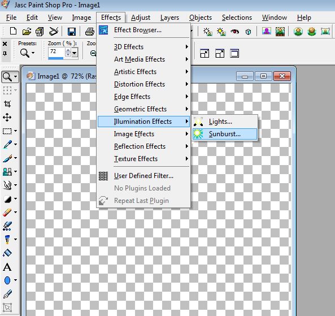Select the rectangular Selection tool
The width and height of the screenshot is (335, 316).
coord(7,131)
